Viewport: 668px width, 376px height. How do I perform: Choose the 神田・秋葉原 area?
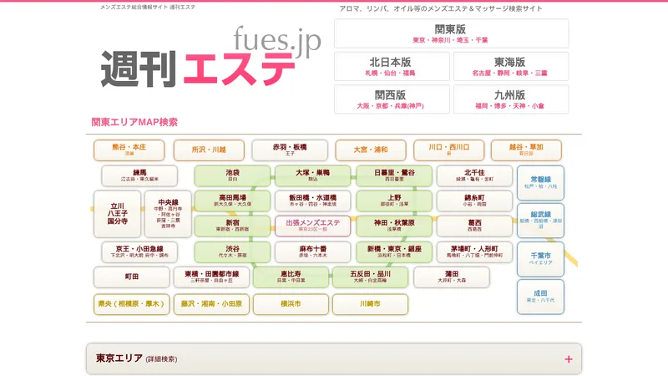[394, 226]
